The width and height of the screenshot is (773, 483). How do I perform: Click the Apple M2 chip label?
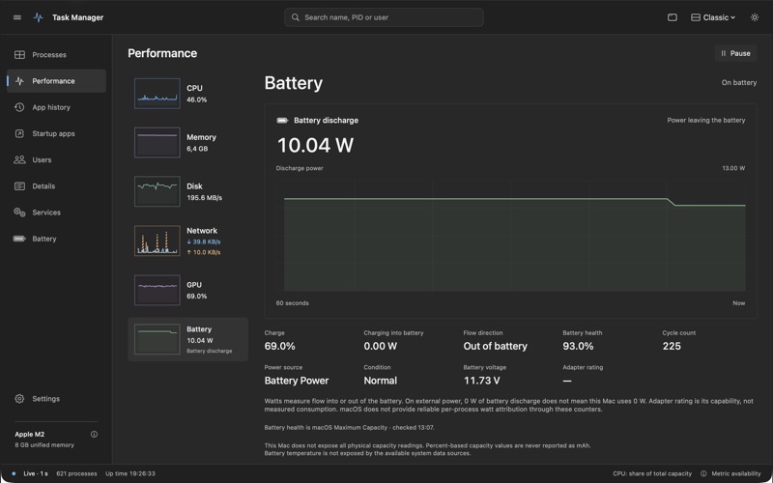tap(30, 434)
